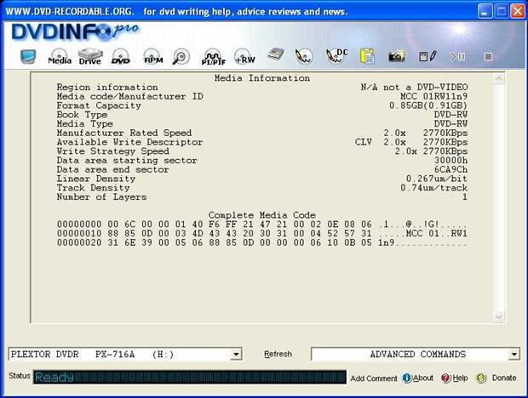The width and height of the screenshot is (528, 398).
Task: Open the About dialog
Action: pos(418,378)
